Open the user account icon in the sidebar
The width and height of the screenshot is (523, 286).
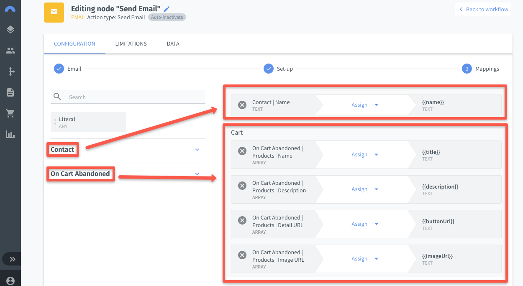click(10, 281)
